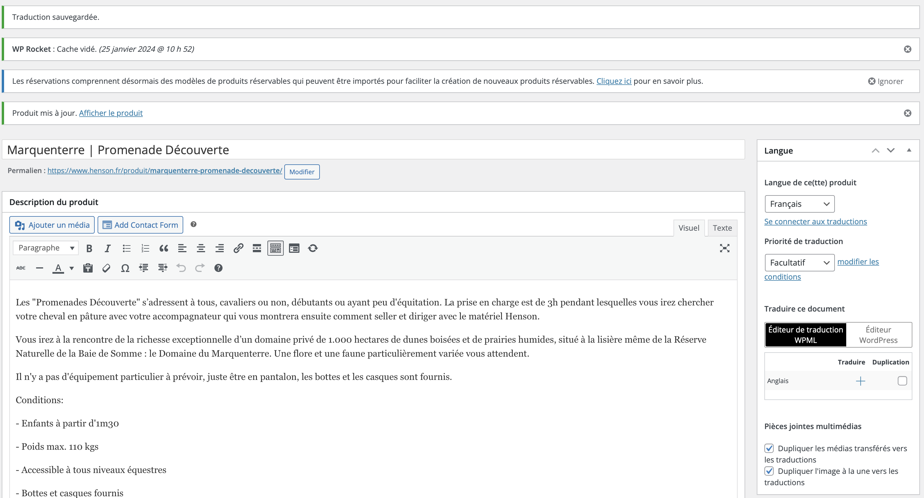The height and width of the screenshot is (498, 924).
Task: Toggle italic formatting in editor
Action: click(107, 248)
